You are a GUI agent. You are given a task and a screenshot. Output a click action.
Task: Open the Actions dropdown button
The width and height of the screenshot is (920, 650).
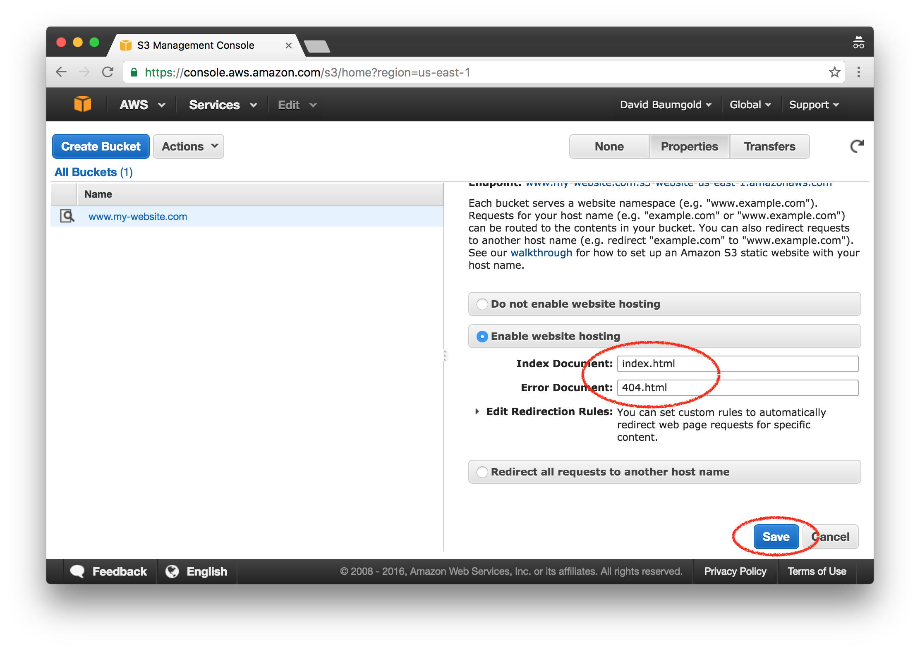[x=189, y=146]
